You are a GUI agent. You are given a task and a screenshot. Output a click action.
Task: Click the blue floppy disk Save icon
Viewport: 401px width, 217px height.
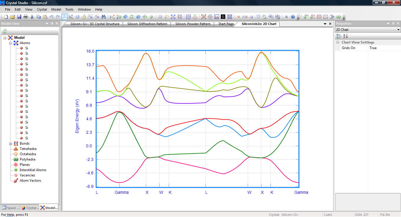click(19, 17)
